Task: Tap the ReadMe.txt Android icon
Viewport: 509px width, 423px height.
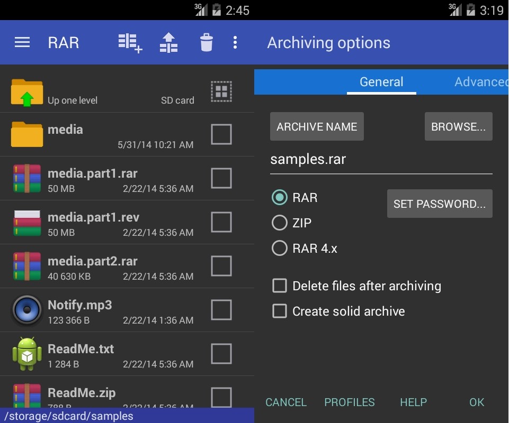Action: [27, 354]
